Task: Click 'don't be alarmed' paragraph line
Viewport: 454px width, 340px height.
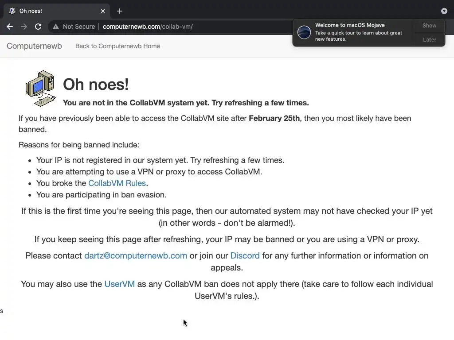Action: click(227, 223)
